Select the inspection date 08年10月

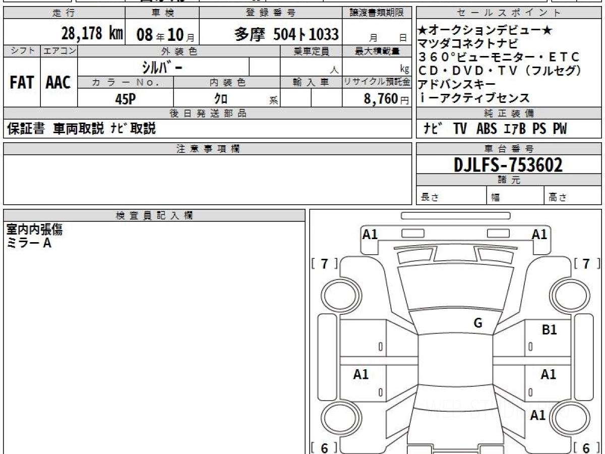pos(165,35)
